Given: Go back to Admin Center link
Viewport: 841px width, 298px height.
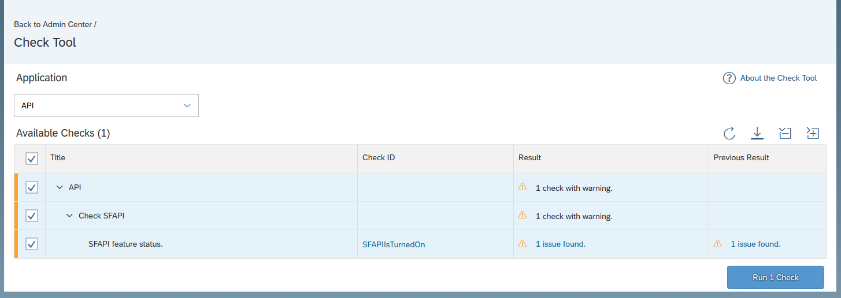Looking at the screenshot, I should click(53, 24).
